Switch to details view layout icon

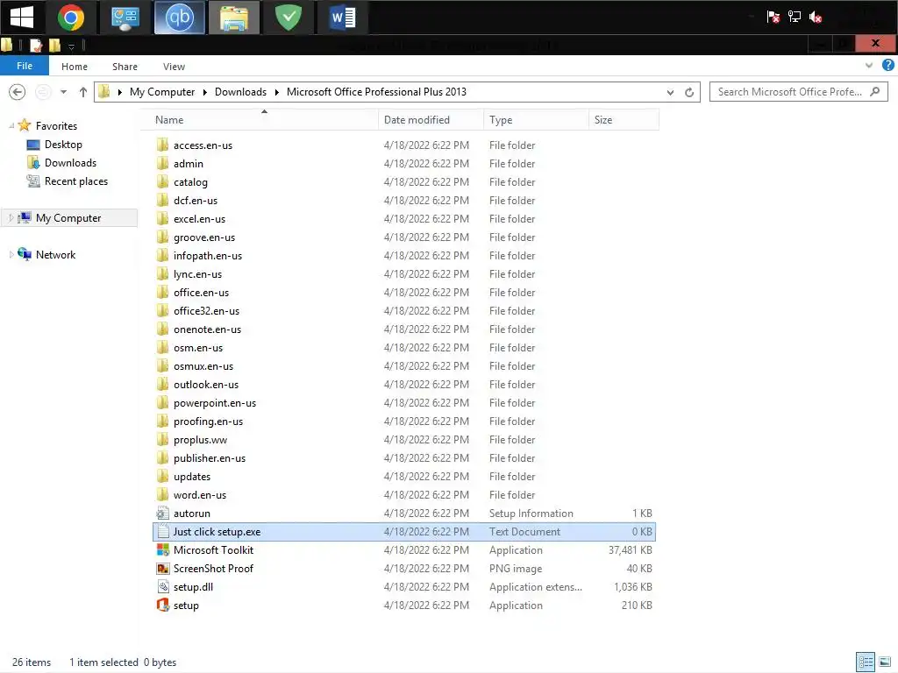(866, 662)
